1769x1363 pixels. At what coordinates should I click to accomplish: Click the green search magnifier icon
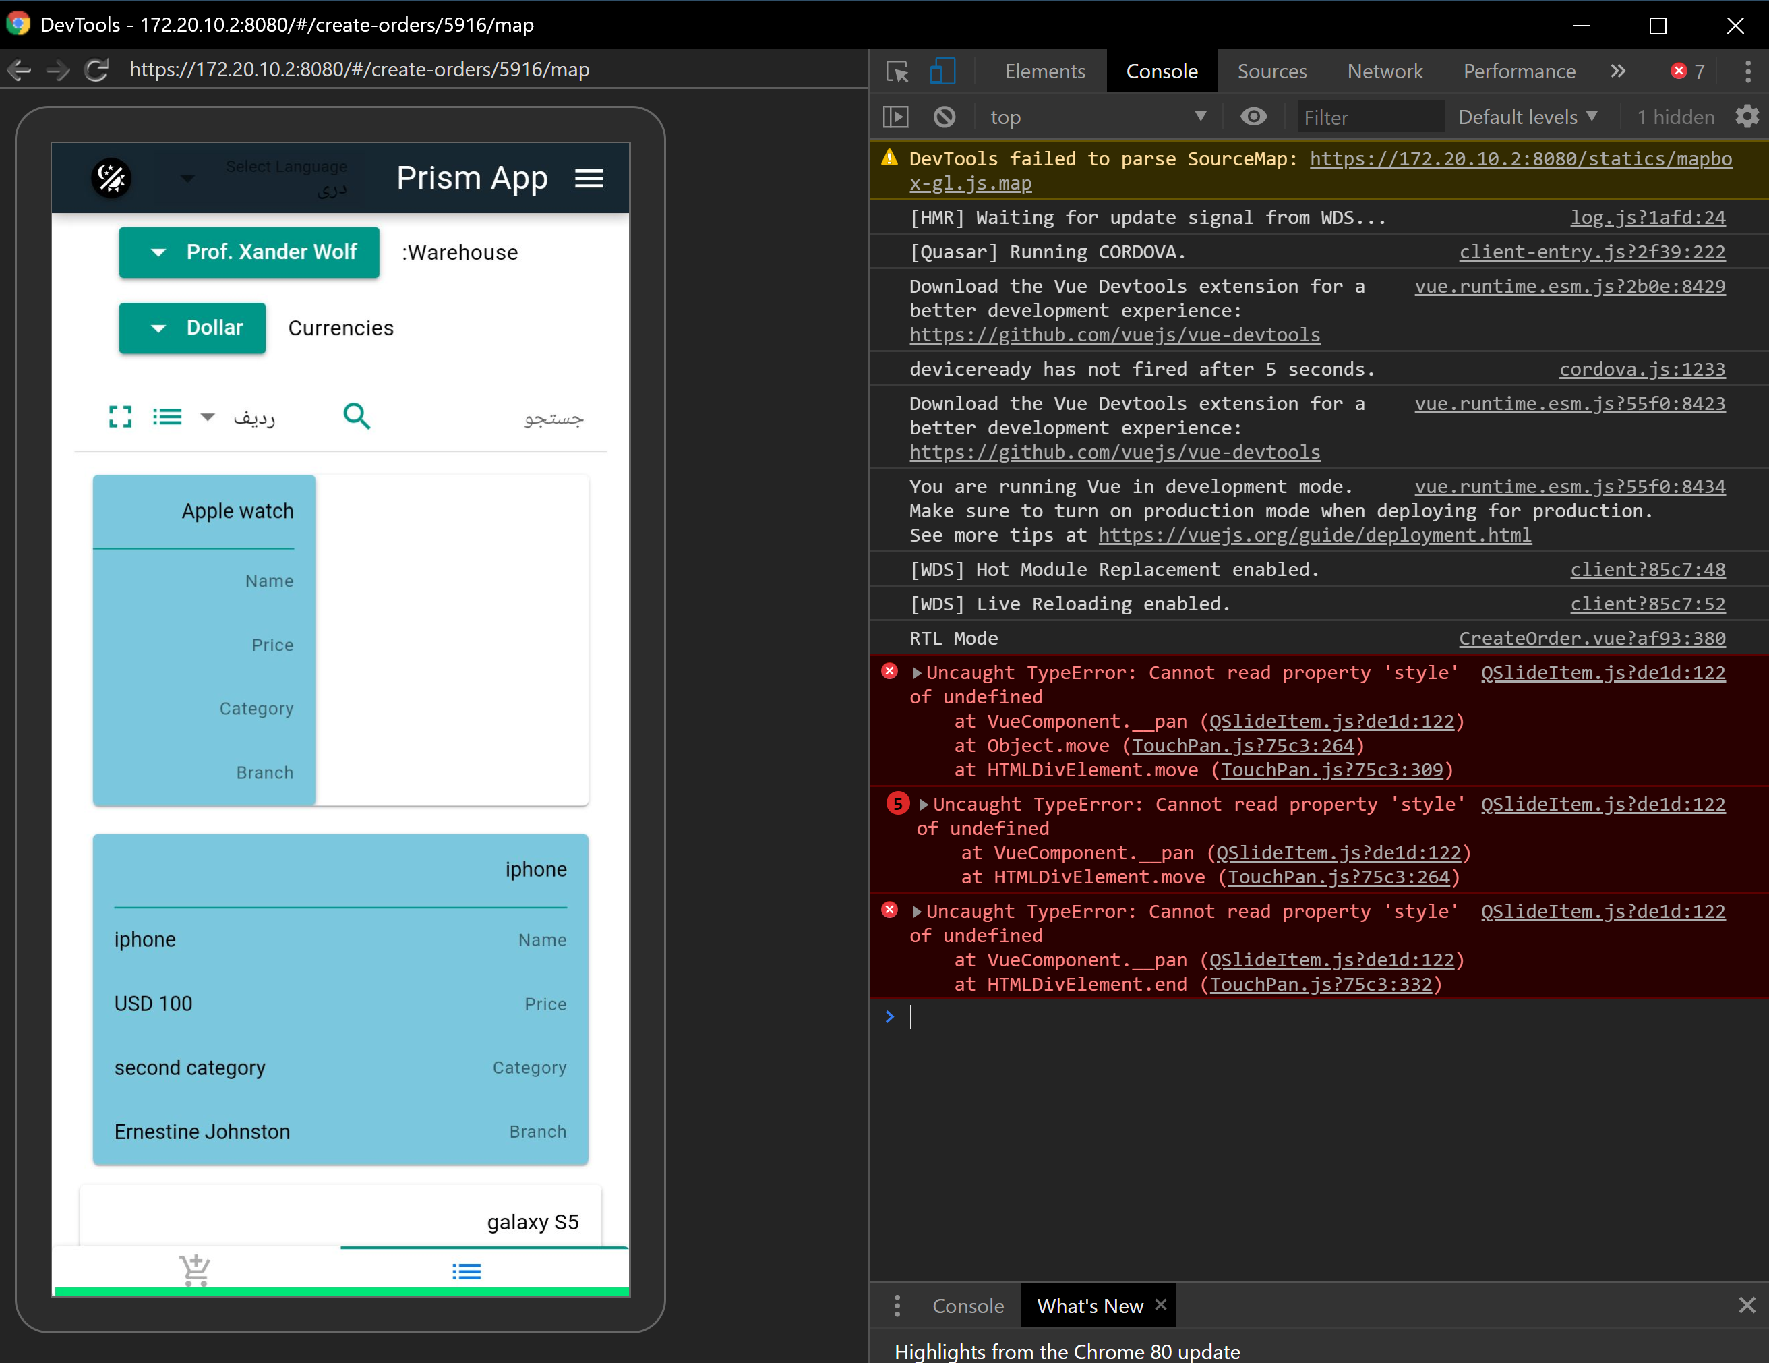(x=357, y=415)
